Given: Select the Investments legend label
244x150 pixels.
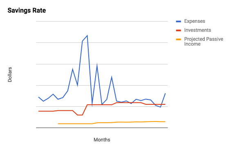Looking at the screenshot, I should click(198, 30).
